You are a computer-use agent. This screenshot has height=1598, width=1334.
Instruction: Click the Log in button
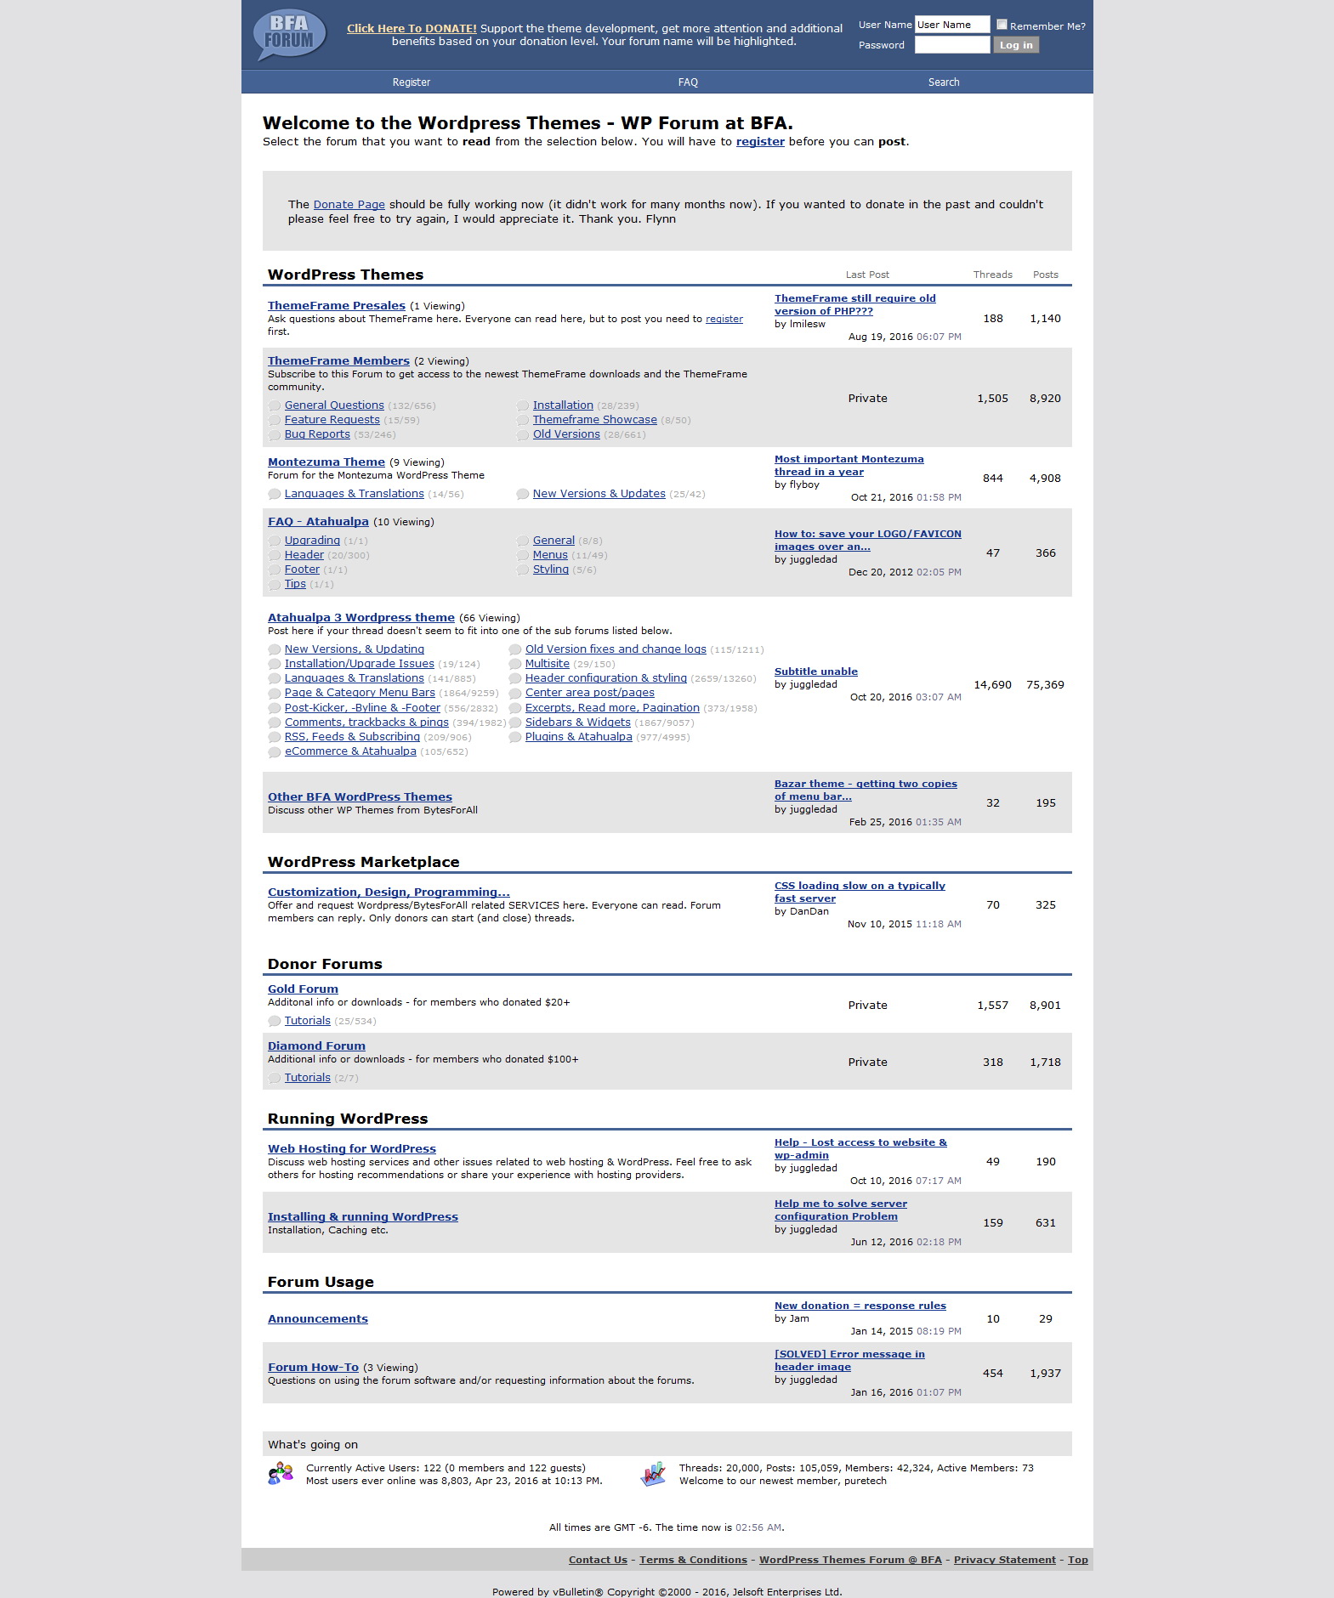pos(1016,45)
